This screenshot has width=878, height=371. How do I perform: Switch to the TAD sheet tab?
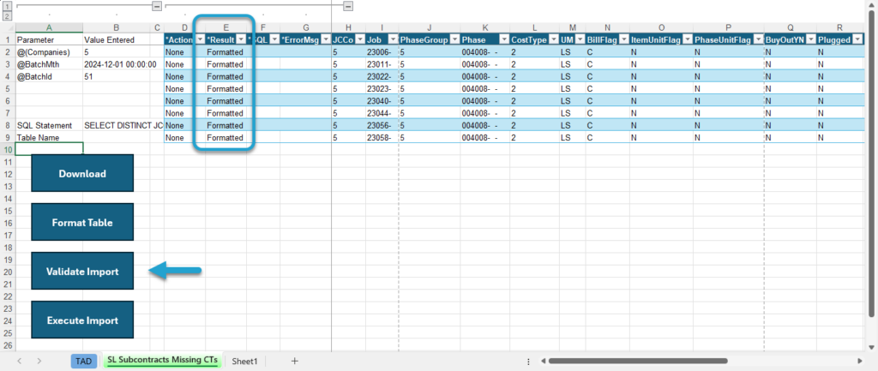pyautogui.click(x=83, y=362)
